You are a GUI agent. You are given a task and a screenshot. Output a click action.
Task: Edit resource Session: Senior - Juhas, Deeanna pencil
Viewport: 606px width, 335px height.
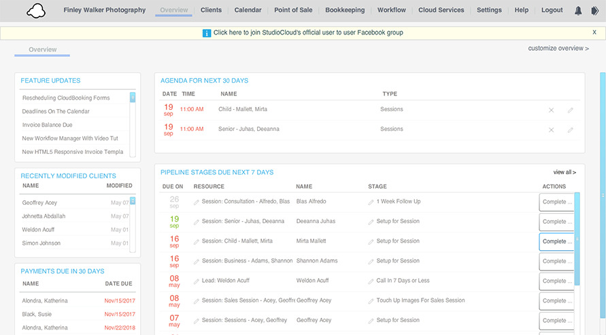[x=197, y=222]
